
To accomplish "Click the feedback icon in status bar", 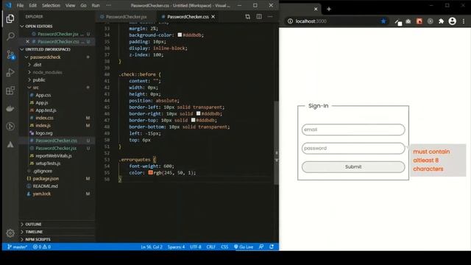I will (261, 247).
